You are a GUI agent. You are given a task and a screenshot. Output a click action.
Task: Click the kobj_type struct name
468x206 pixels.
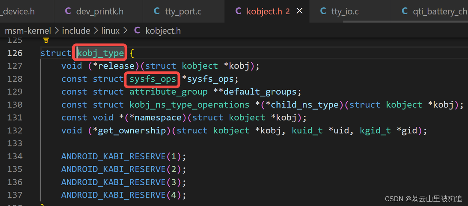click(100, 53)
